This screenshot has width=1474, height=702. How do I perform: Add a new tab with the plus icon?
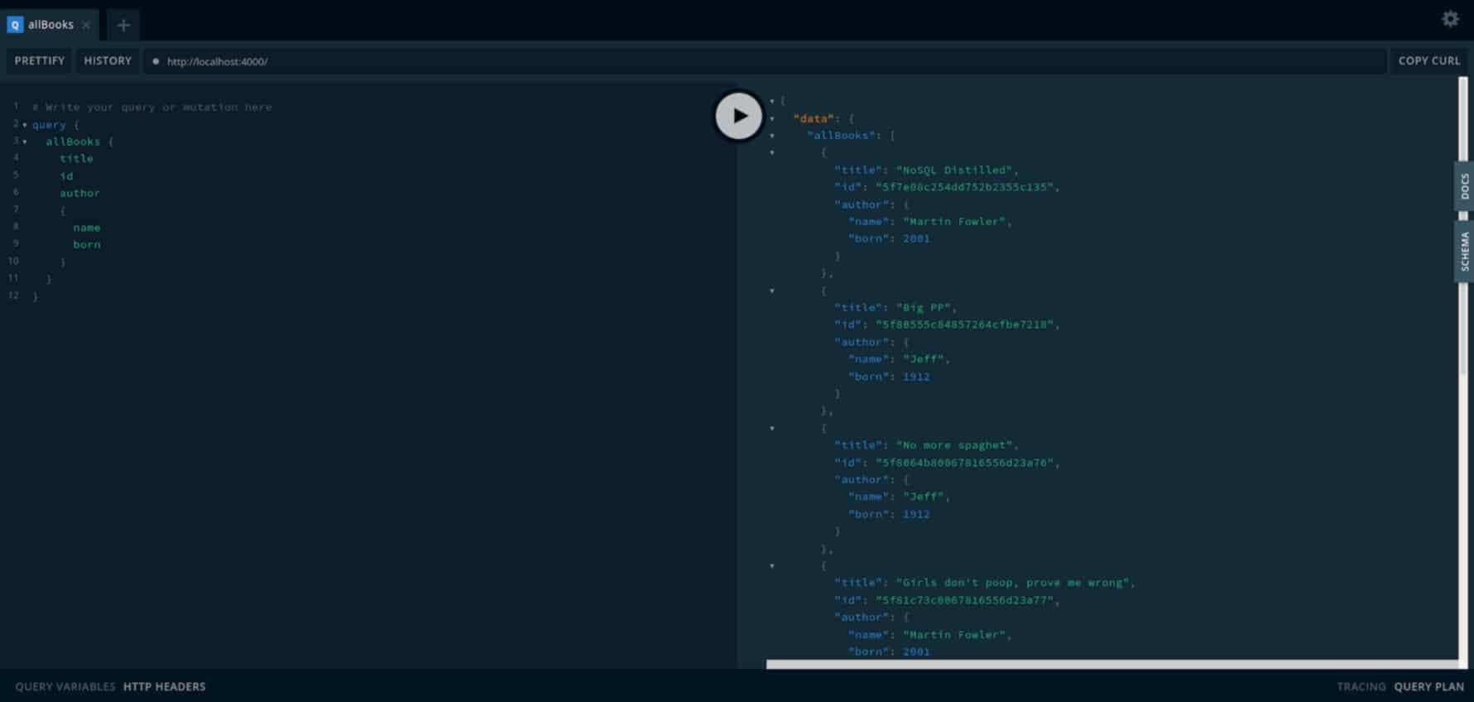click(123, 26)
